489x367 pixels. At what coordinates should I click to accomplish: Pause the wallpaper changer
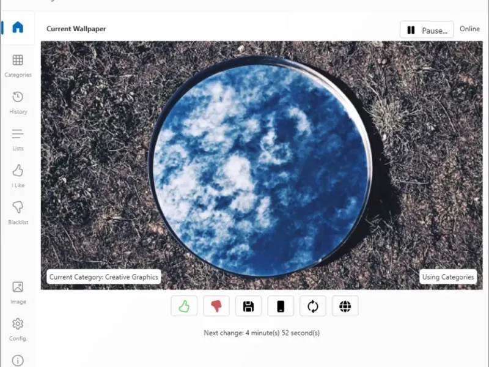click(x=427, y=30)
